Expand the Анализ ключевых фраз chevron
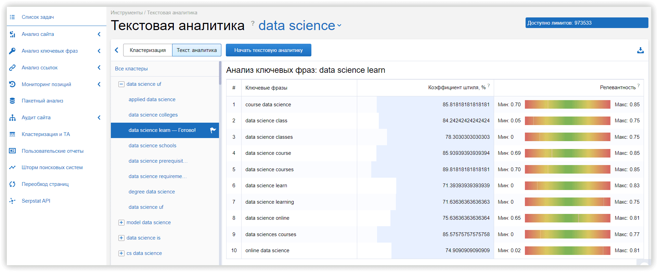Viewport: 658px width, 272px height. (99, 51)
